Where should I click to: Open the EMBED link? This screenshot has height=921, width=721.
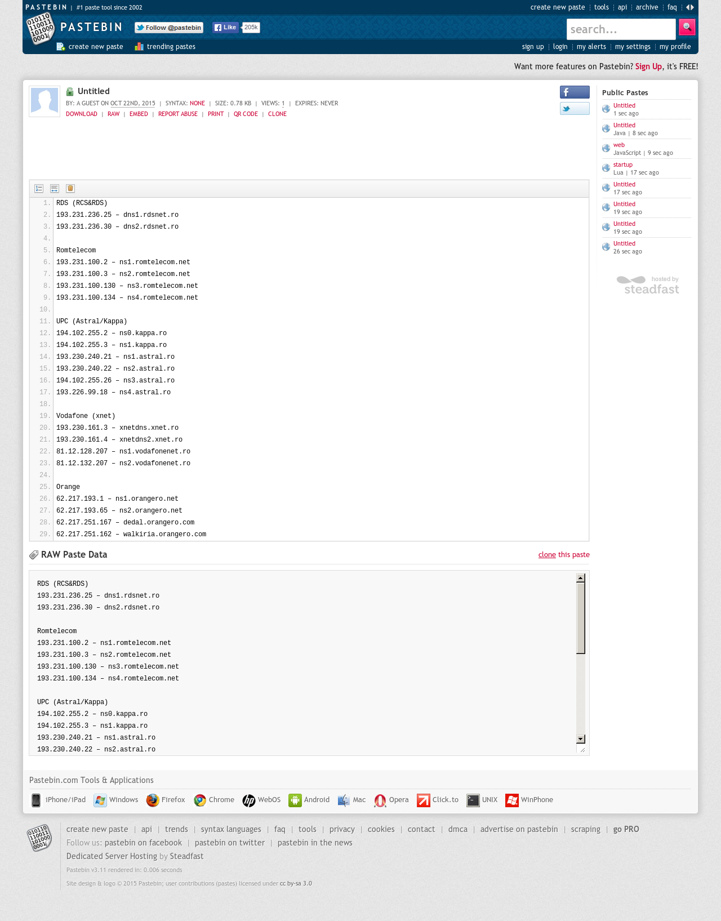pyautogui.click(x=139, y=114)
